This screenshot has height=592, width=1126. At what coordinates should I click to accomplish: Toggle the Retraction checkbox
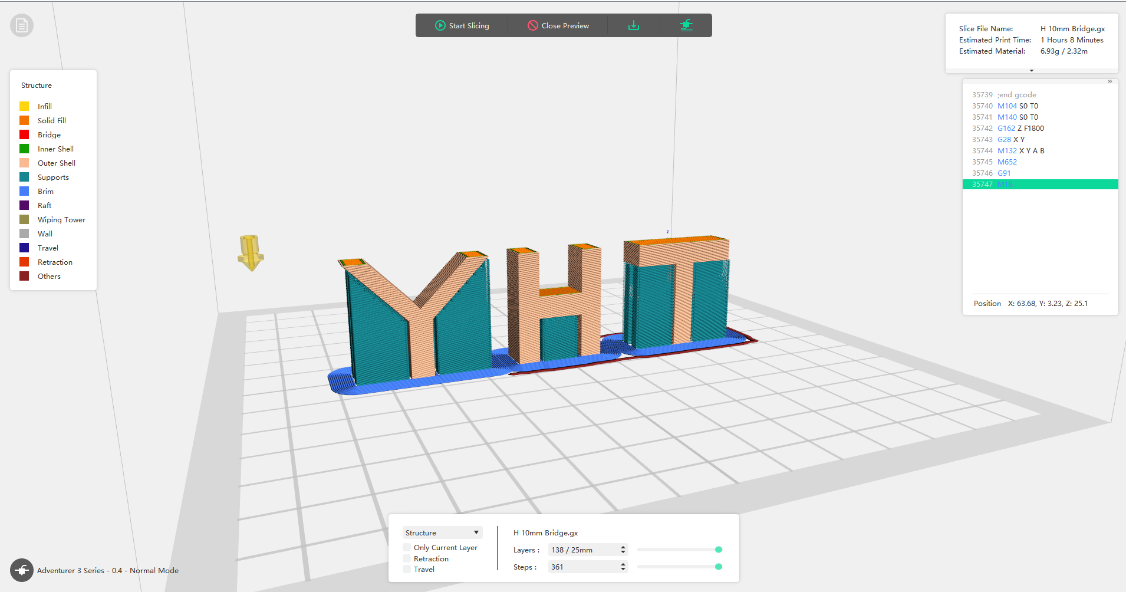[407, 558]
